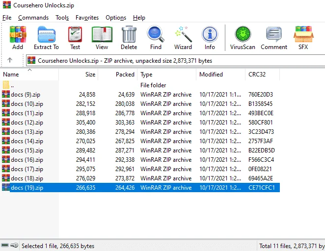This screenshot has height=251, width=325.
Task: Click the archive icon in address bar
Action: pos(31,60)
